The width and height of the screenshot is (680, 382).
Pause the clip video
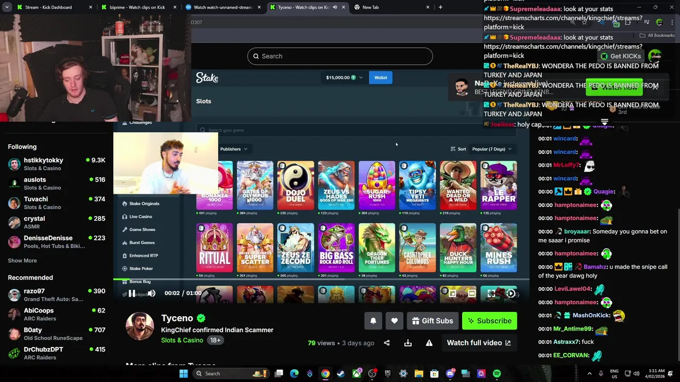point(132,293)
